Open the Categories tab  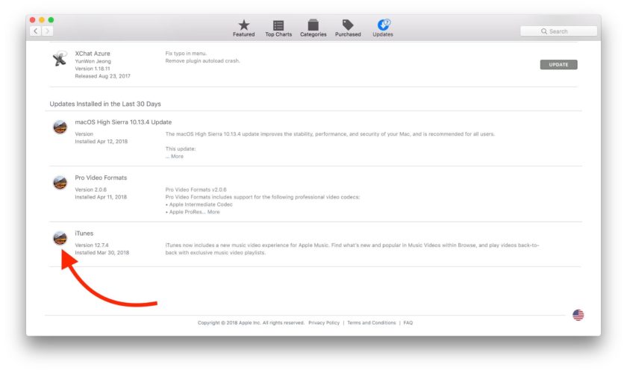[313, 28]
